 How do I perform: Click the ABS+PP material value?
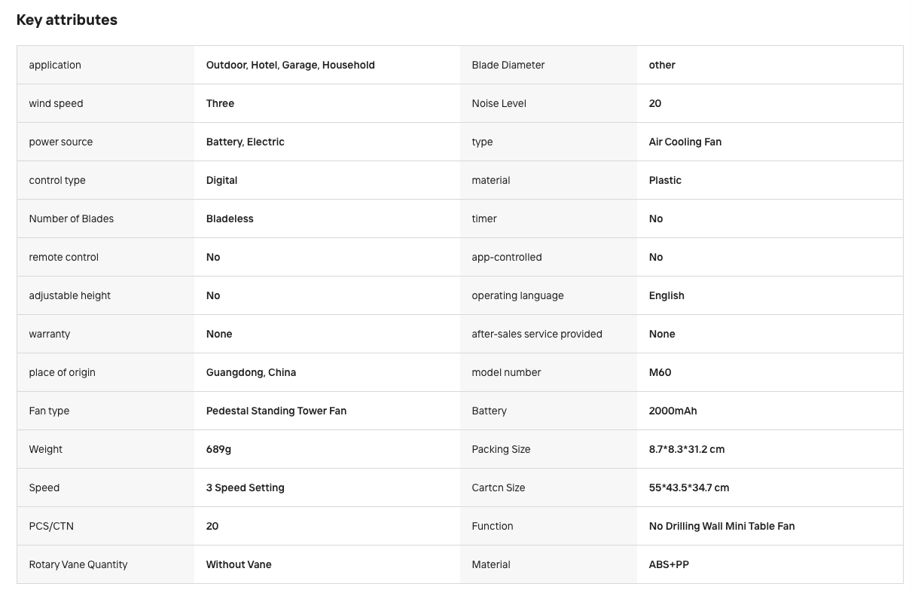669,564
